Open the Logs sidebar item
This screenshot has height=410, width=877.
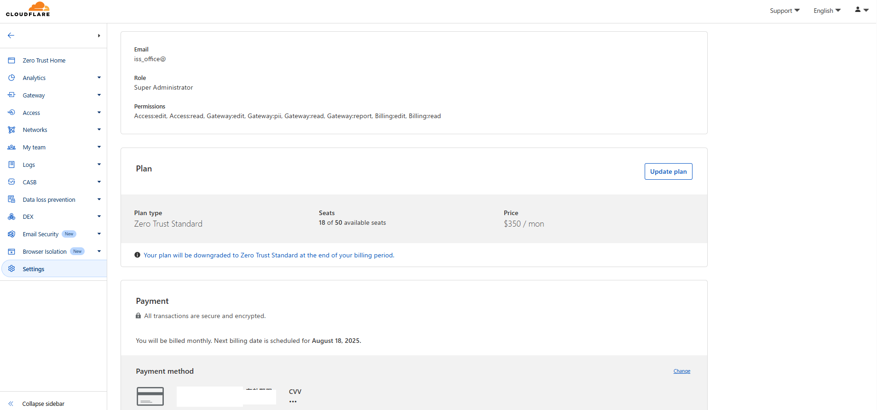(x=29, y=165)
